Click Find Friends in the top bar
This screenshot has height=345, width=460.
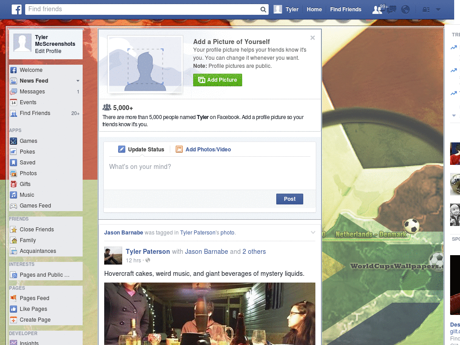tap(345, 9)
